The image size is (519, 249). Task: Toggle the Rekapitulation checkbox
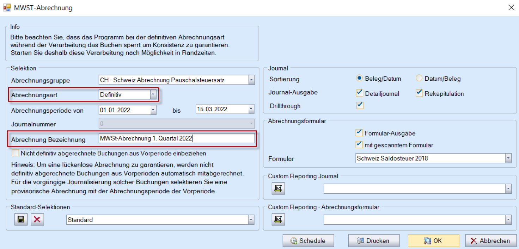tap(419, 93)
